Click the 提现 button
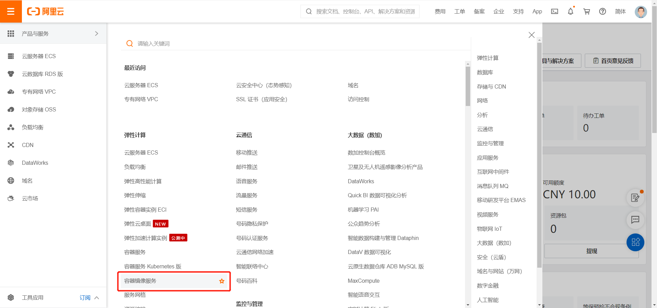This screenshot has width=657, height=308. (x=591, y=251)
